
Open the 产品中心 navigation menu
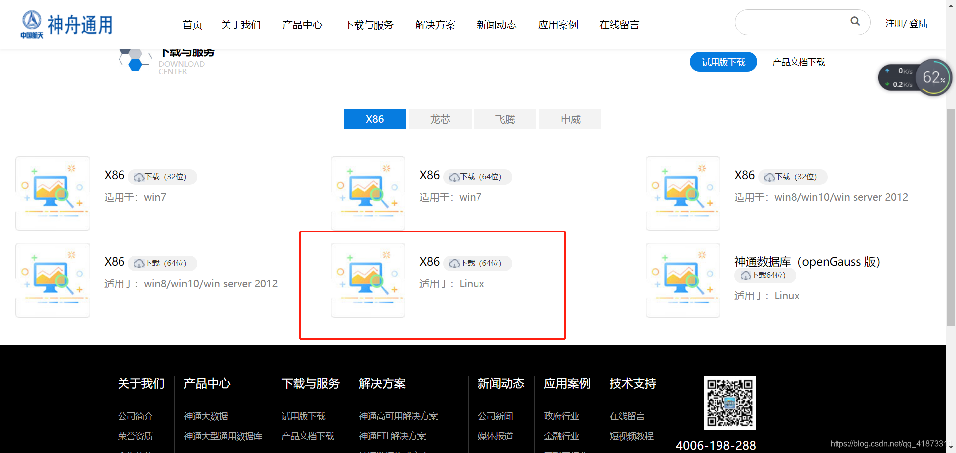pyautogui.click(x=302, y=24)
